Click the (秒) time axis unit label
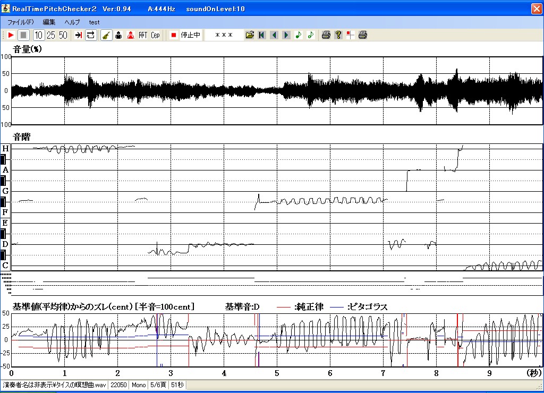 [x=534, y=373]
